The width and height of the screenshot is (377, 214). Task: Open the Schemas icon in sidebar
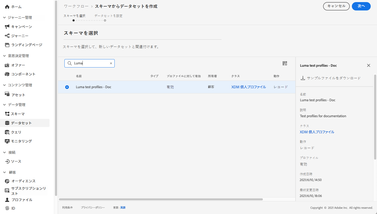coord(7,114)
